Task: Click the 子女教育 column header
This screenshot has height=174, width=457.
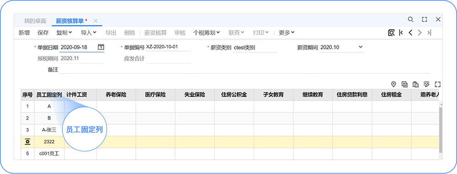Action: click(273, 95)
